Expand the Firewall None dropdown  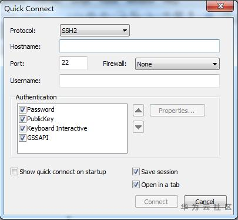177,64
